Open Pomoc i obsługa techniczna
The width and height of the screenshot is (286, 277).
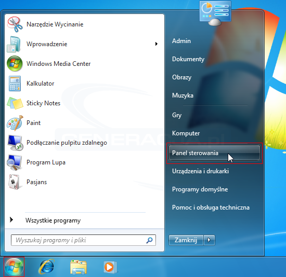[211, 207]
